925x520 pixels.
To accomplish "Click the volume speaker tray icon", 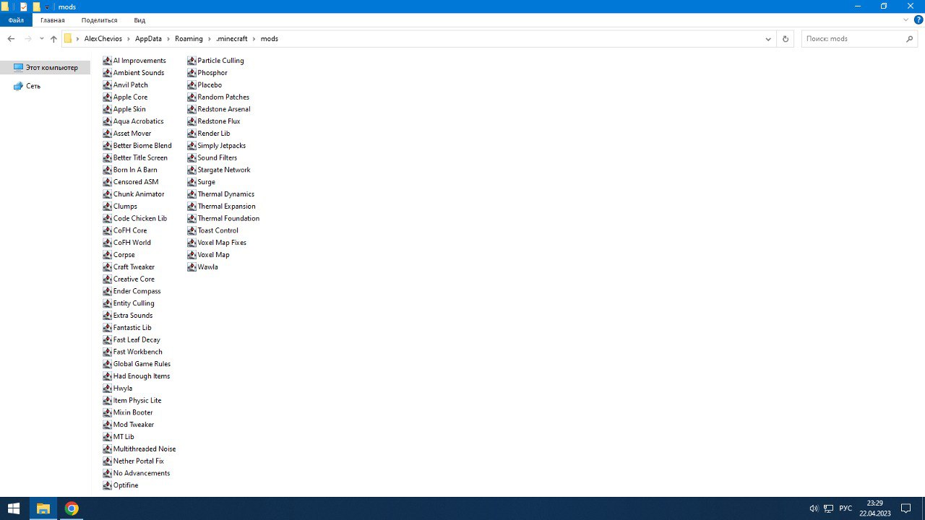I will [814, 508].
